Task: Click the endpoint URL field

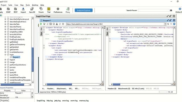Action: [115, 24]
